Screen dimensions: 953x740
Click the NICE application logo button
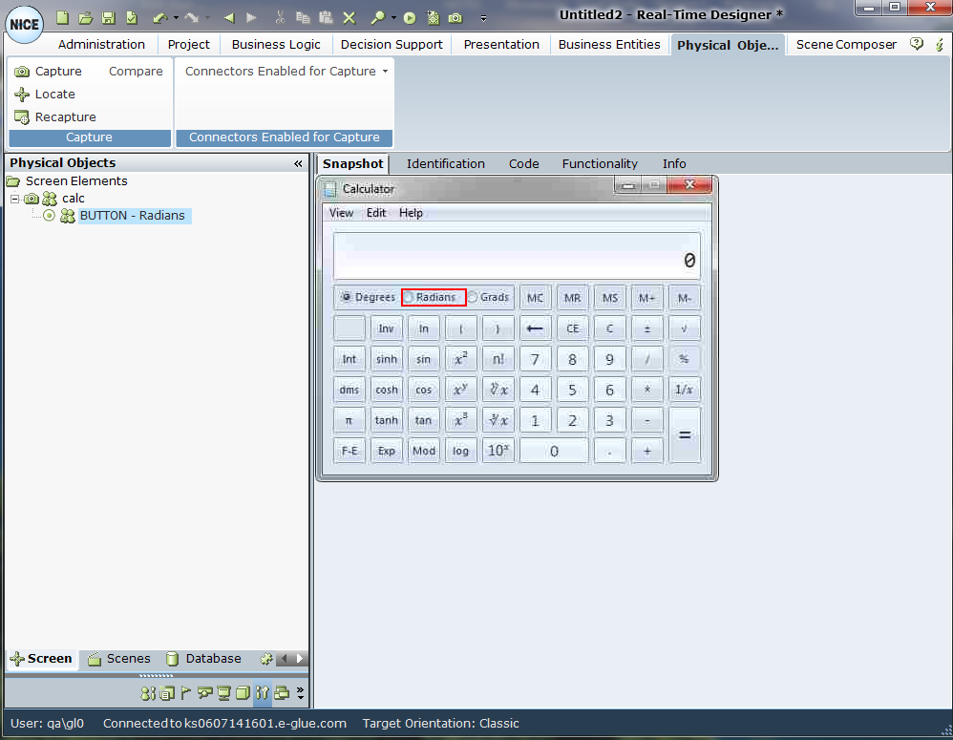click(24, 24)
